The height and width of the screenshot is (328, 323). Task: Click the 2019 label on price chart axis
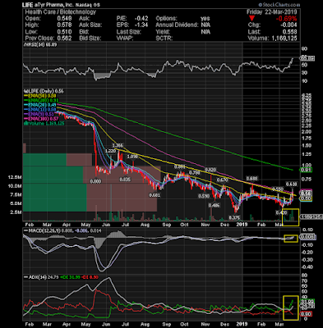point(242,225)
